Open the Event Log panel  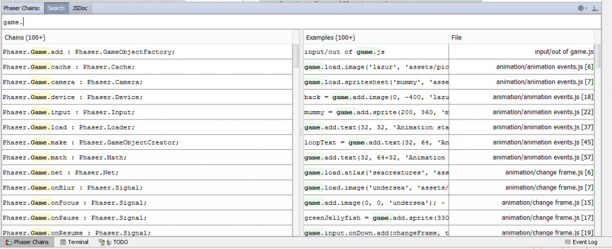tap(581, 242)
